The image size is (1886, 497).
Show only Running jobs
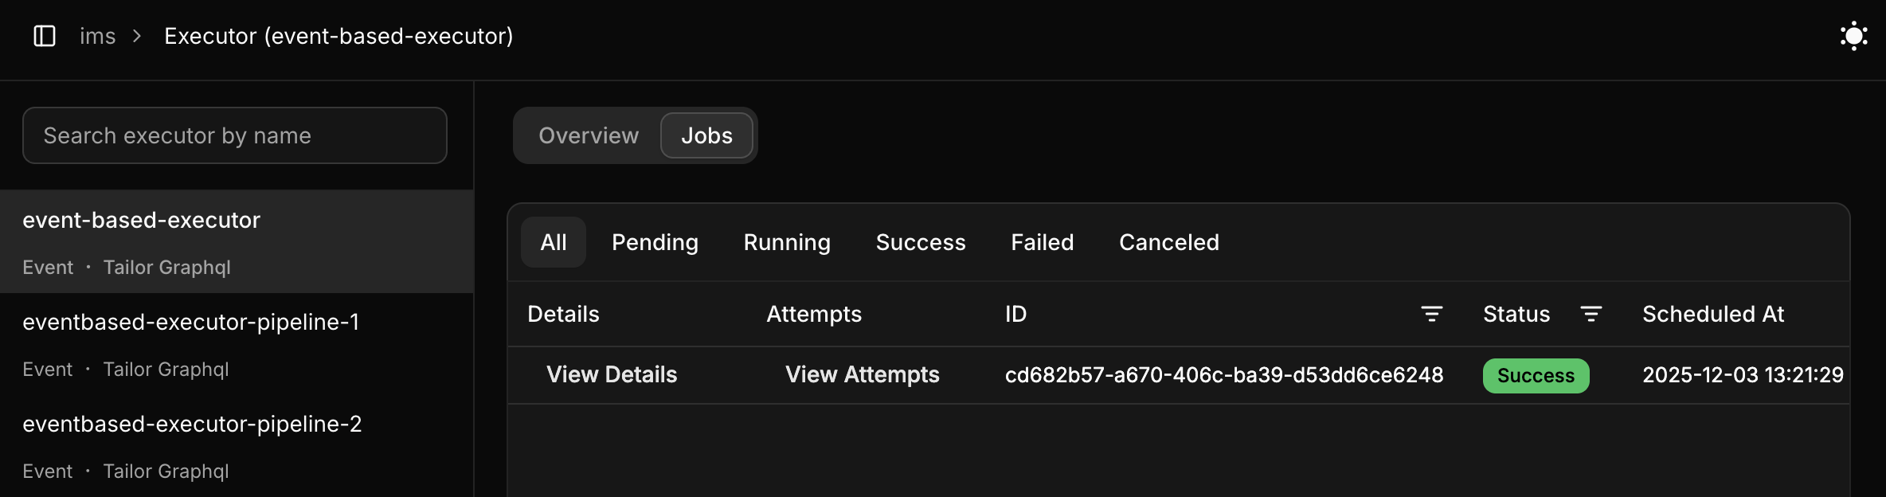[x=785, y=242]
